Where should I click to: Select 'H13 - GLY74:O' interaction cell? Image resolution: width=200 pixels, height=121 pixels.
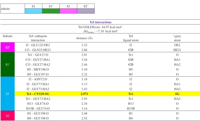(x=38, y=104)
